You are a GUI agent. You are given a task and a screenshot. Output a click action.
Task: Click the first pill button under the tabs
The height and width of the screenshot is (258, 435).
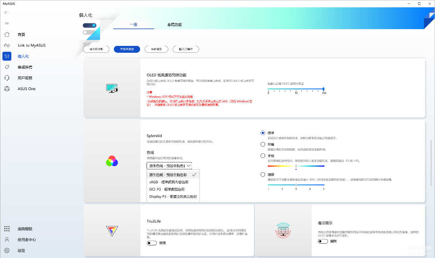coord(96,49)
